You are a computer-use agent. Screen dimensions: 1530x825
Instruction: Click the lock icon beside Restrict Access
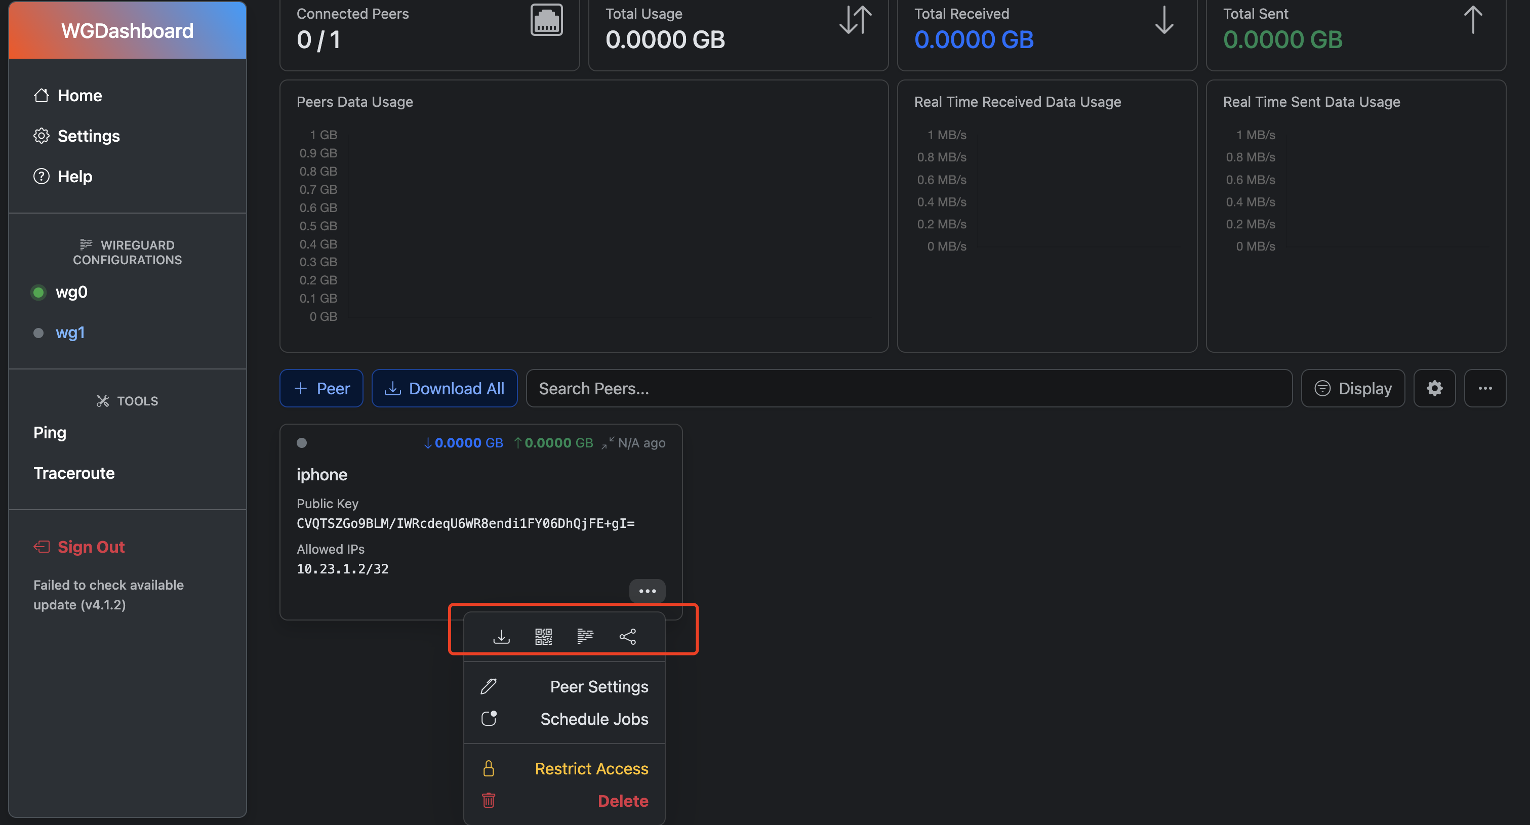pos(488,769)
